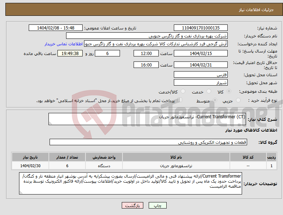The width and height of the screenshot is (283, 215).
Task: Click the واحد شمارش column header
Action: (x=104, y=157)
